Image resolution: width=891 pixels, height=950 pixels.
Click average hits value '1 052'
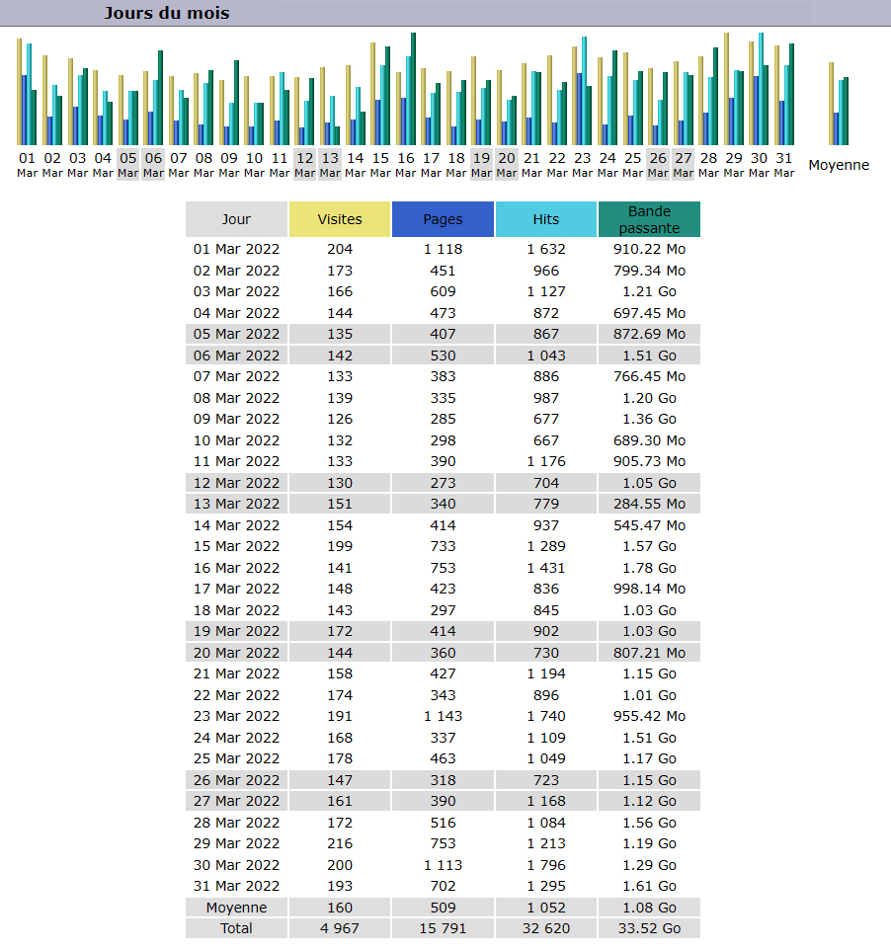click(x=545, y=907)
